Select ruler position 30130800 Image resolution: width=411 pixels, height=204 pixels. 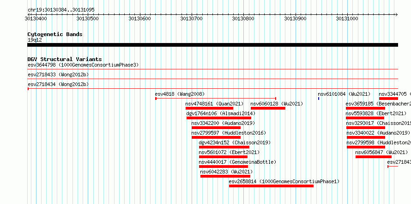pyautogui.click(x=243, y=19)
